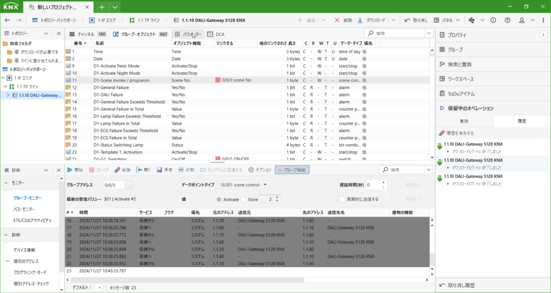Viewport: 551px width, 293px height.
Task: Open the user account icon
Action: pos(522,20)
